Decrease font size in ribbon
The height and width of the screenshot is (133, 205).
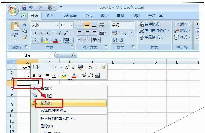pyautogui.click(x=66, y=33)
